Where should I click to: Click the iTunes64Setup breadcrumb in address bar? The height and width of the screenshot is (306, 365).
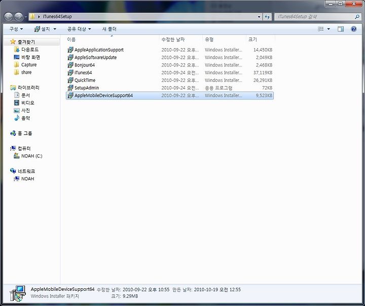point(57,17)
